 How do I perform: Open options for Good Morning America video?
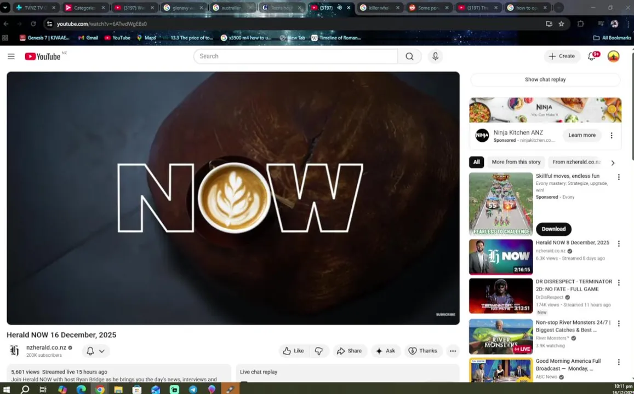pos(619,362)
